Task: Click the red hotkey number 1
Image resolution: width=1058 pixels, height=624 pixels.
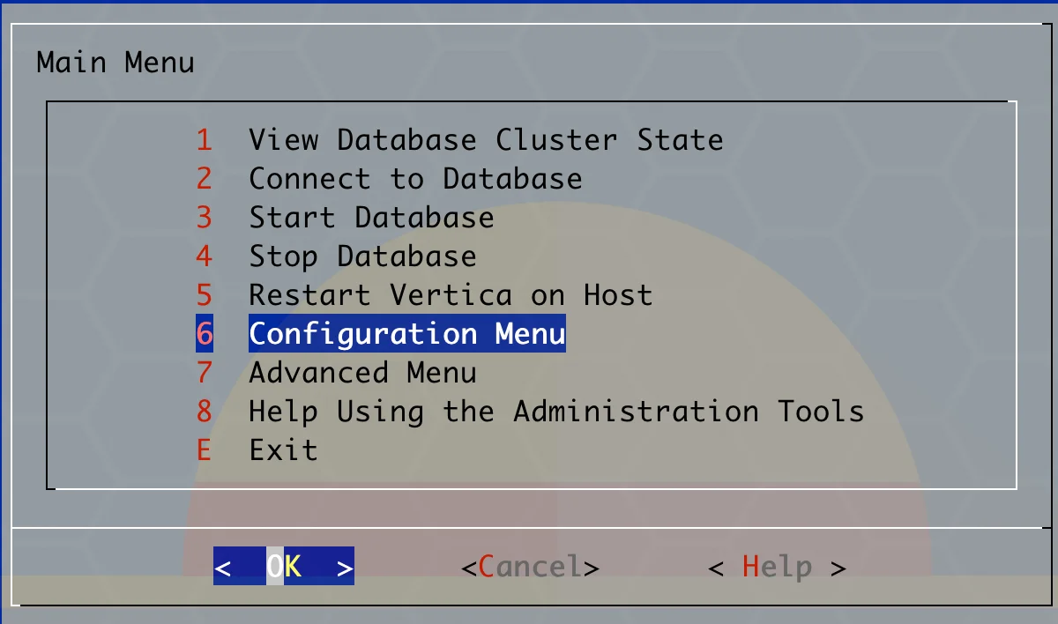Action: click(x=205, y=140)
